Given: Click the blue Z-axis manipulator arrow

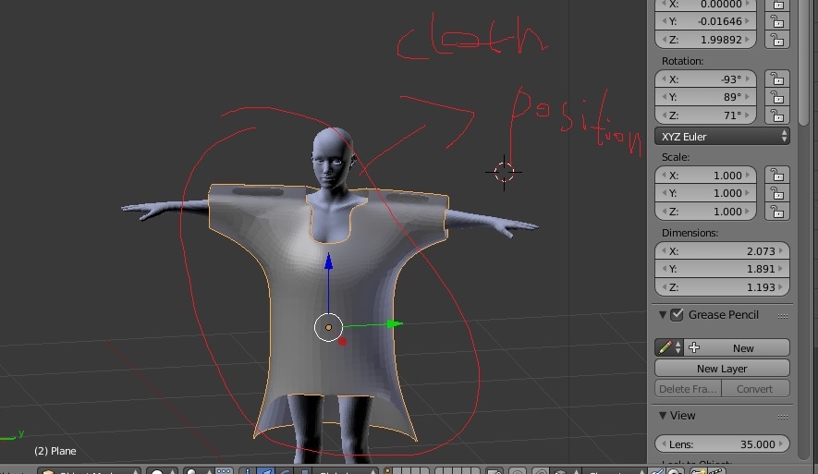Looking at the screenshot, I should (329, 261).
